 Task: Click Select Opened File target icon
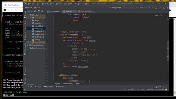coord(35,12)
